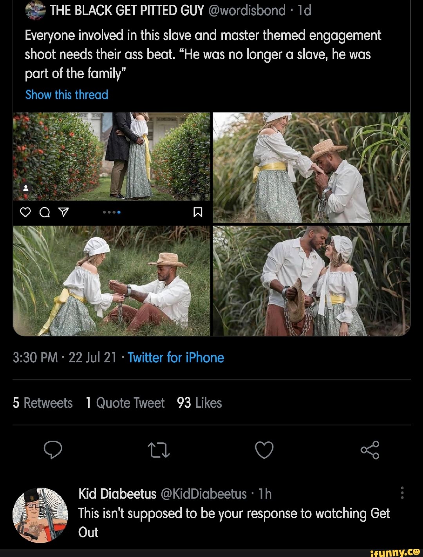
Task: Click the @wordisbond username handle
Action: coord(247,11)
